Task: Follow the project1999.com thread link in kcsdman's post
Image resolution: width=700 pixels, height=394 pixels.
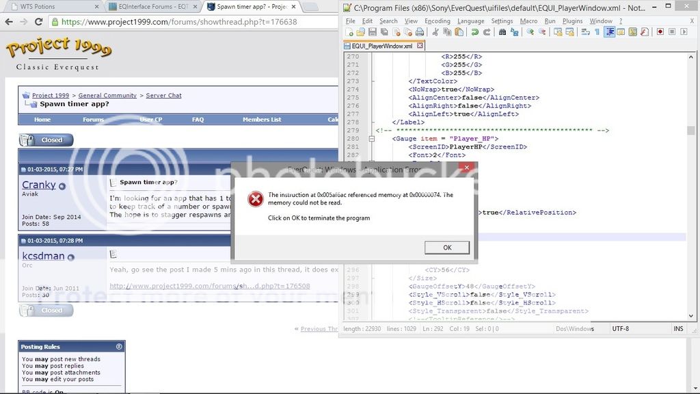Action: click(210, 286)
